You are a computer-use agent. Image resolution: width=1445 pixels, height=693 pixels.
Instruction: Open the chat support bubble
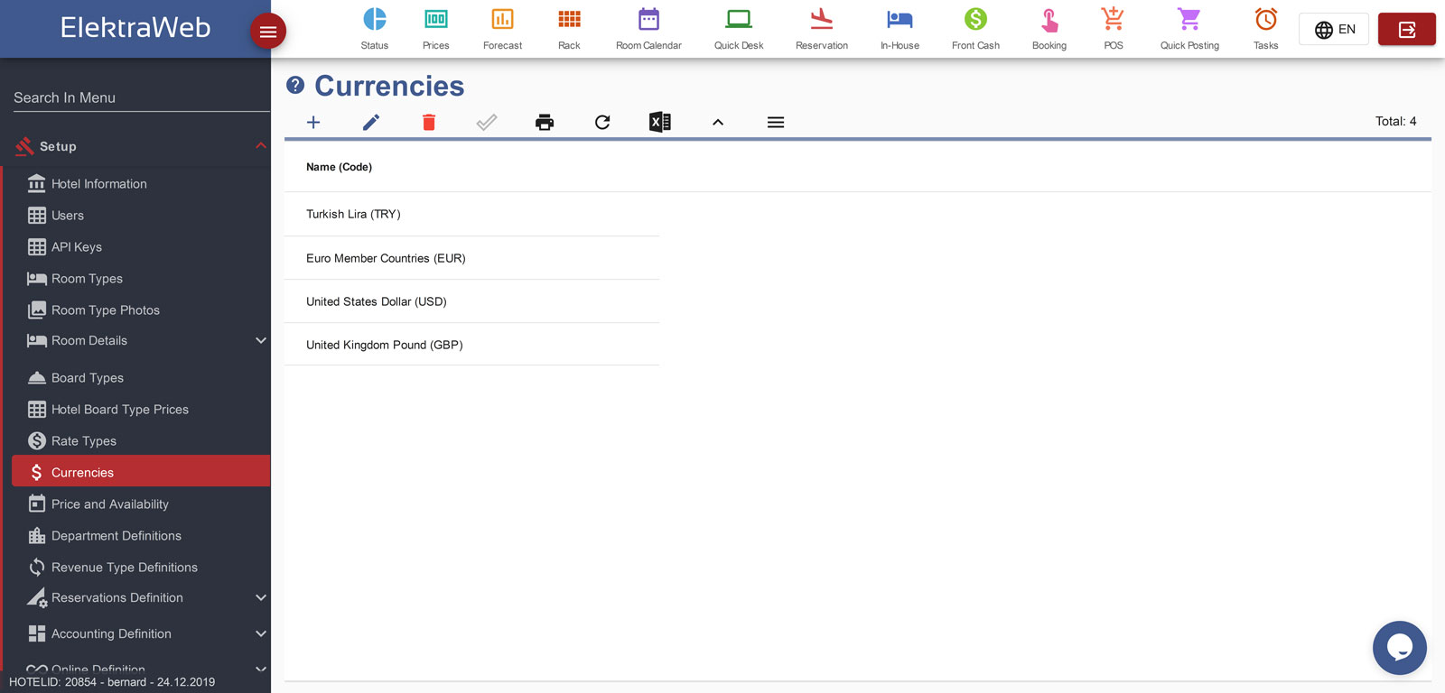[x=1399, y=648]
